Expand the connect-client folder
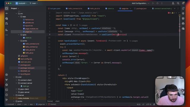 click(16, 80)
